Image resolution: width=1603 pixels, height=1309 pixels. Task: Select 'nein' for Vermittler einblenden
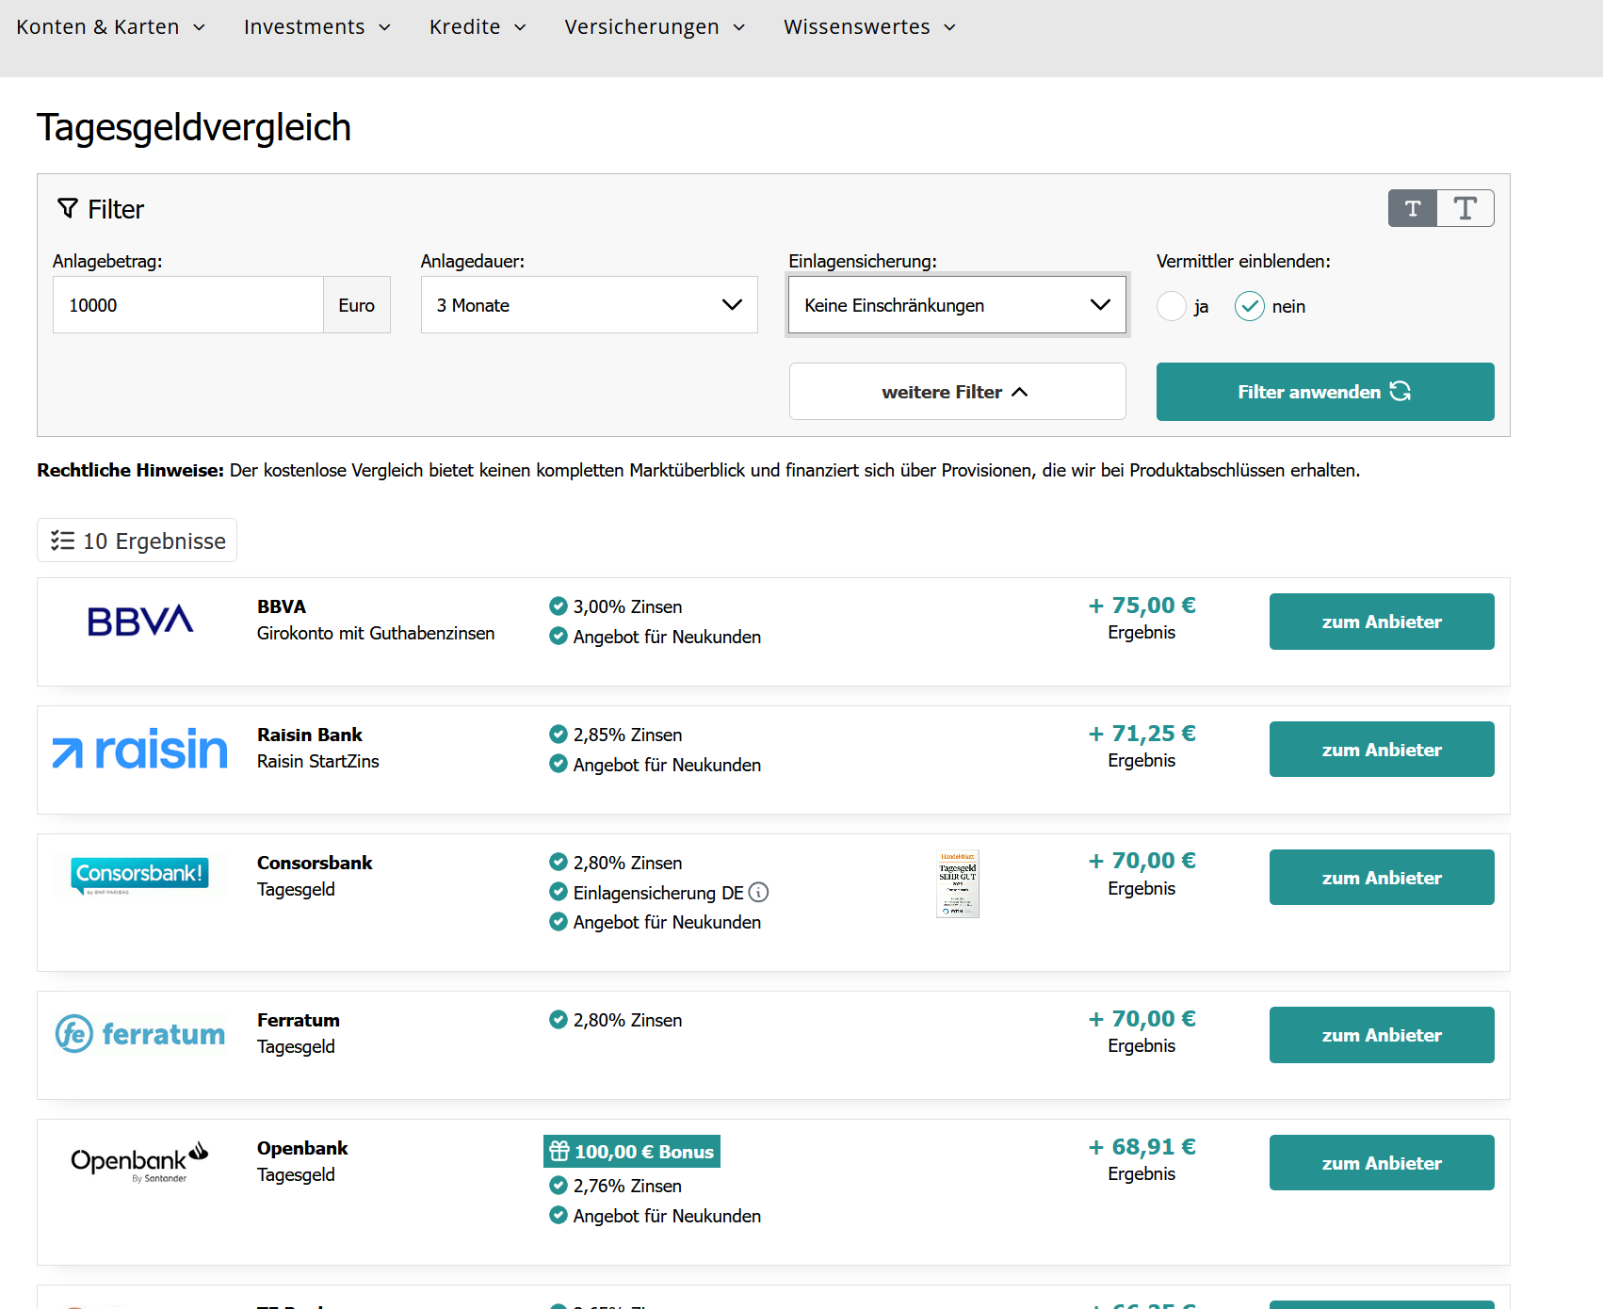tap(1249, 306)
